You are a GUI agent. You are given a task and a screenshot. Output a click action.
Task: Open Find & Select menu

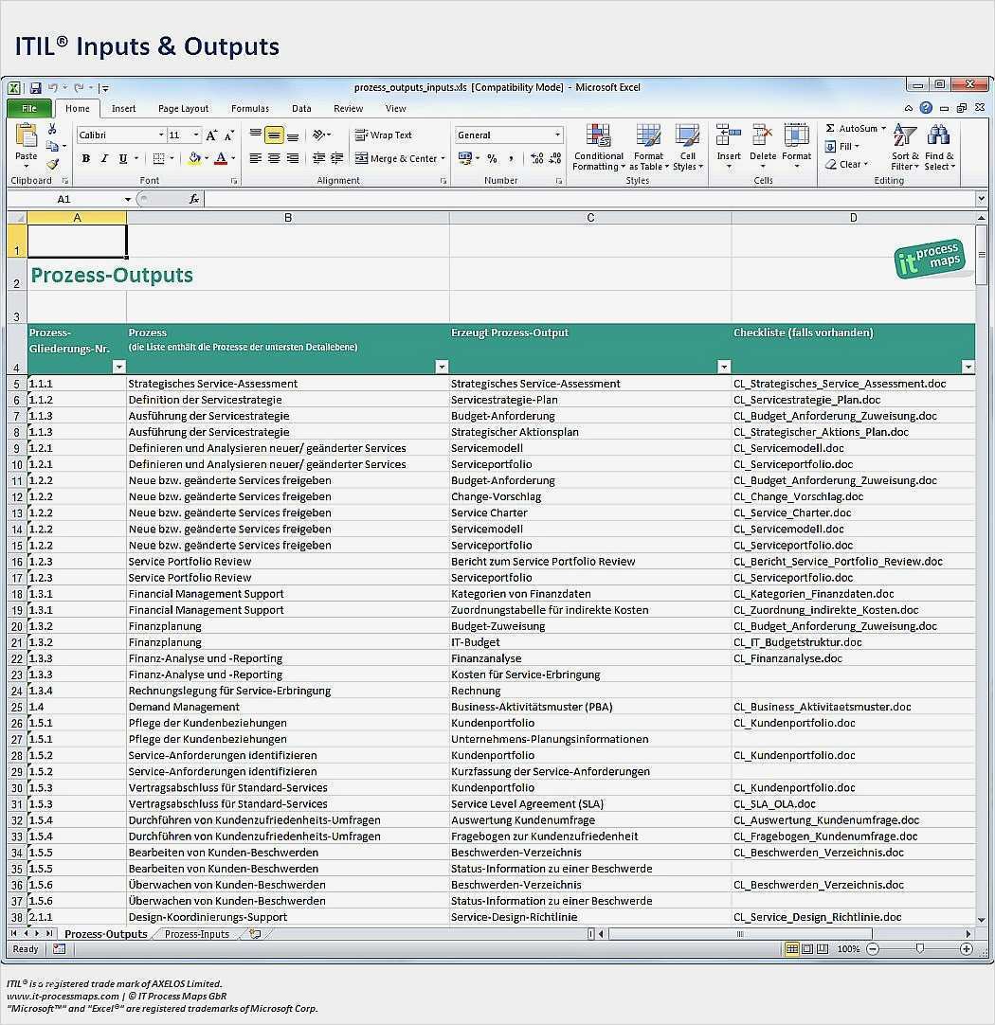pos(939,147)
